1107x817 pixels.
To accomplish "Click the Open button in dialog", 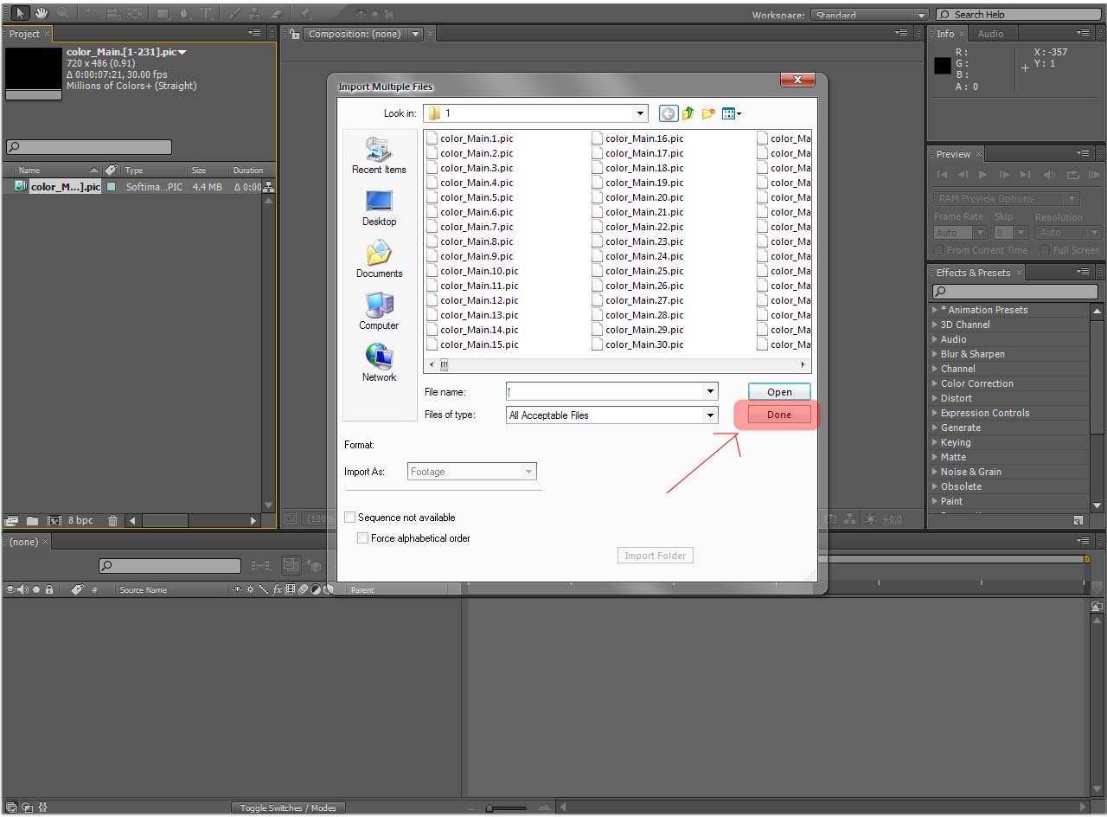I will pyautogui.click(x=779, y=392).
